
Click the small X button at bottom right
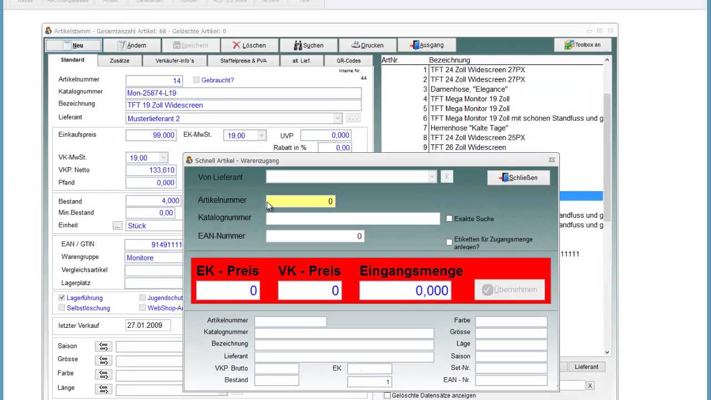(590, 386)
